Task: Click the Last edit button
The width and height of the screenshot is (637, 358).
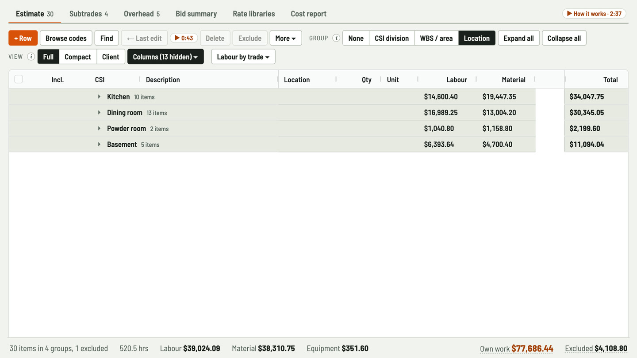Action: (x=144, y=38)
